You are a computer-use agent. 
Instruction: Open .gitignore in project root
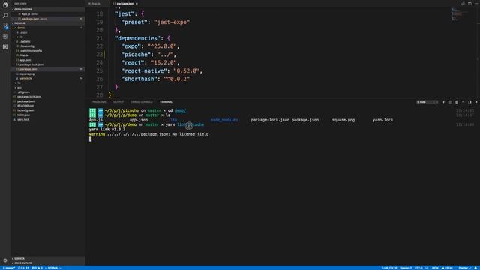tap(23, 92)
